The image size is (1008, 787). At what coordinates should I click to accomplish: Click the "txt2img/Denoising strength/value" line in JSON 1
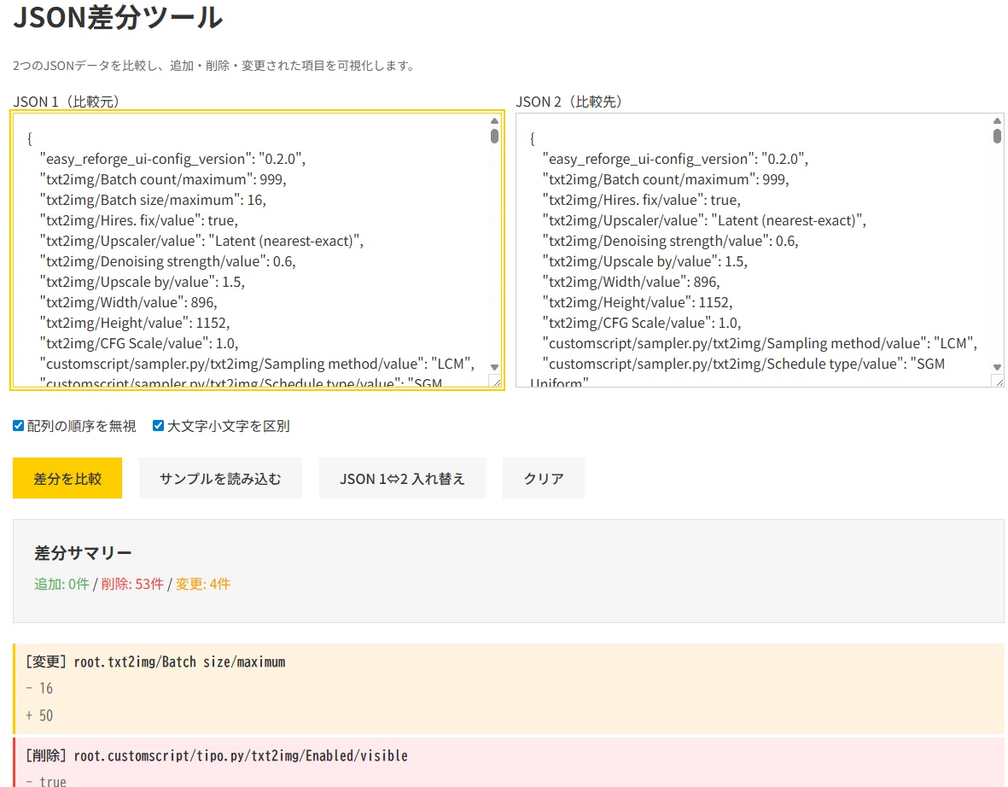(168, 262)
